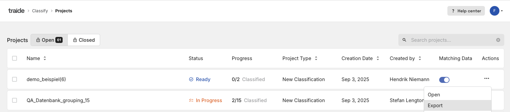
Task: Clear search with the x icon
Action: pyautogui.click(x=498, y=40)
